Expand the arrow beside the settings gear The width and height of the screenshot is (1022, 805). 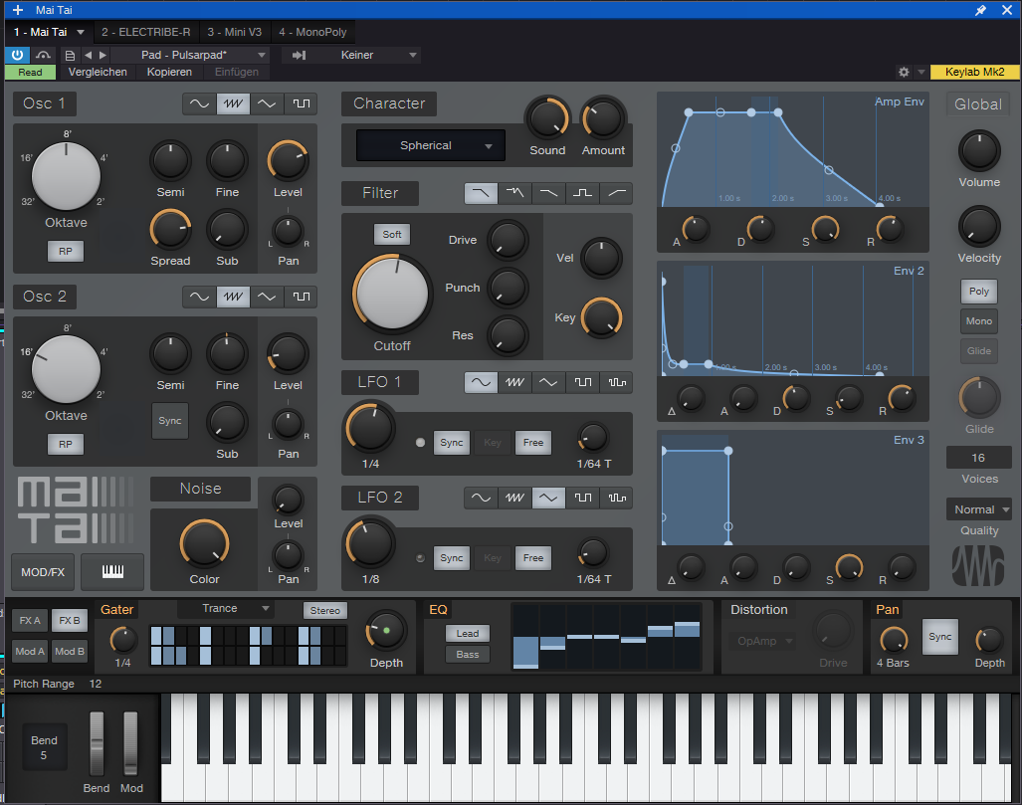pyautogui.click(x=920, y=72)
